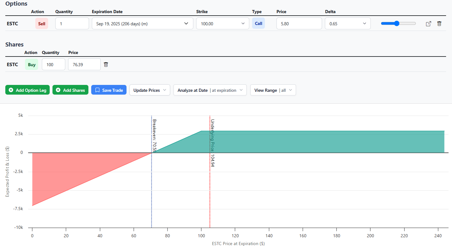Save the current trade
The image size is (452, 246).
point(109,90)
